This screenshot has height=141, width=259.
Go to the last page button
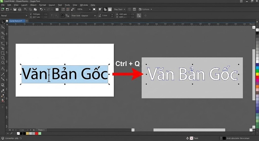(x=34, y=130)
